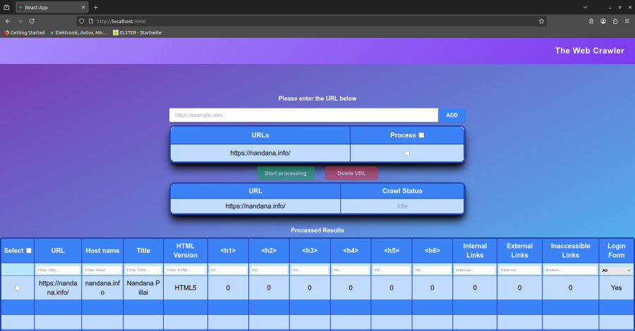Open the Login Form filter dropdown
Viewport: 635px width, 331px height.
pyautogui.click(x=616, y=270)
